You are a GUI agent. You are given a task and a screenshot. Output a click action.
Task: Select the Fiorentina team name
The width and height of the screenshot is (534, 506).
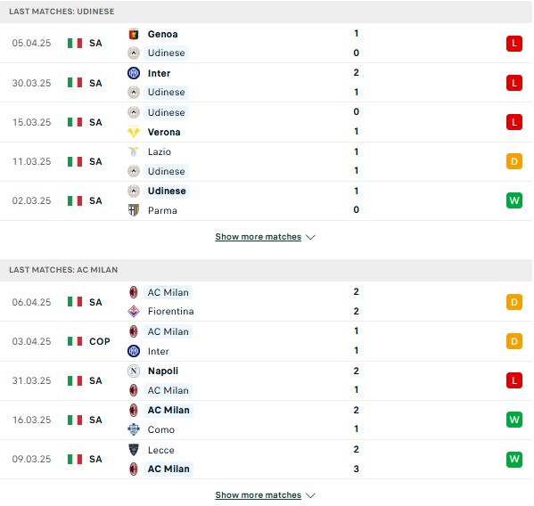(170, 312)
